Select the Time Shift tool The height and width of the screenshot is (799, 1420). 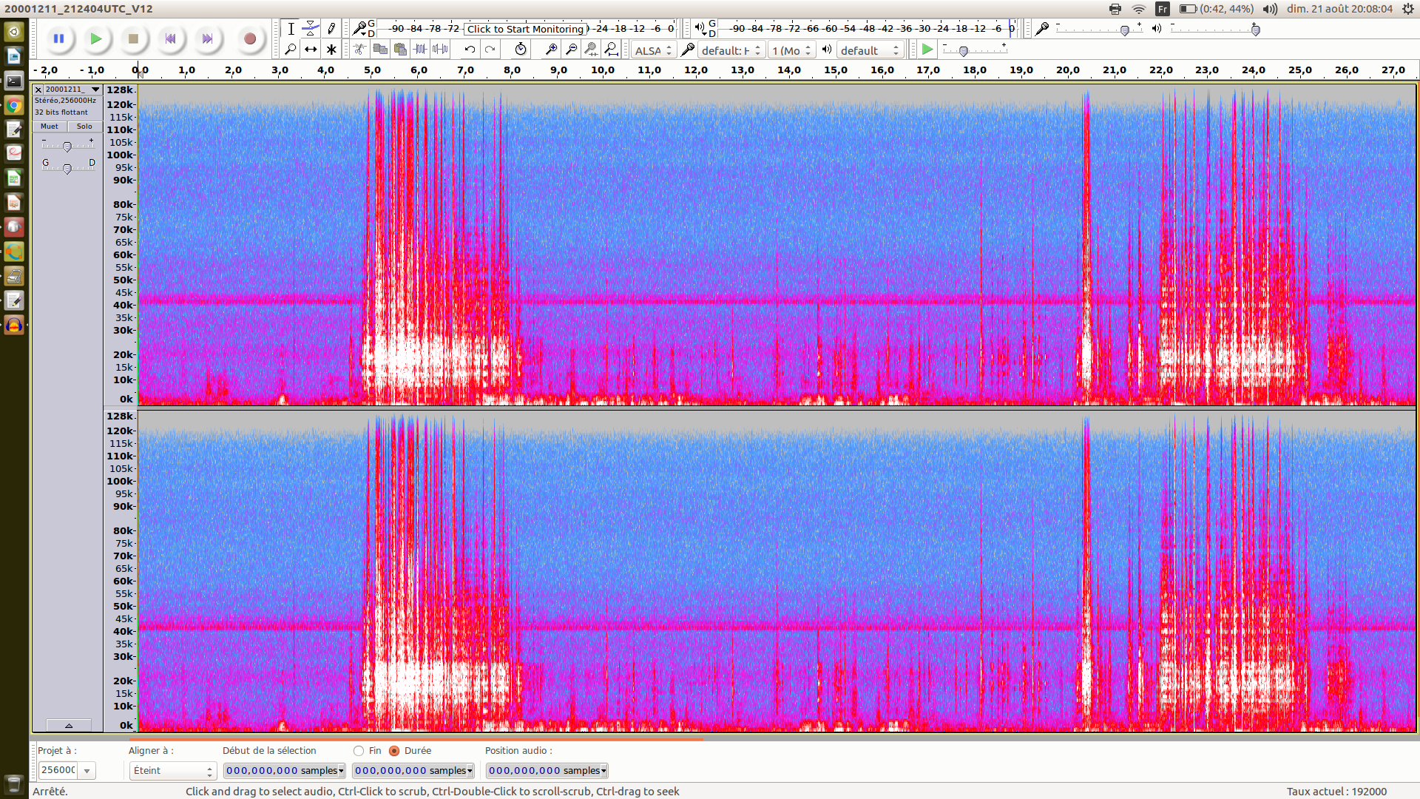311,50
